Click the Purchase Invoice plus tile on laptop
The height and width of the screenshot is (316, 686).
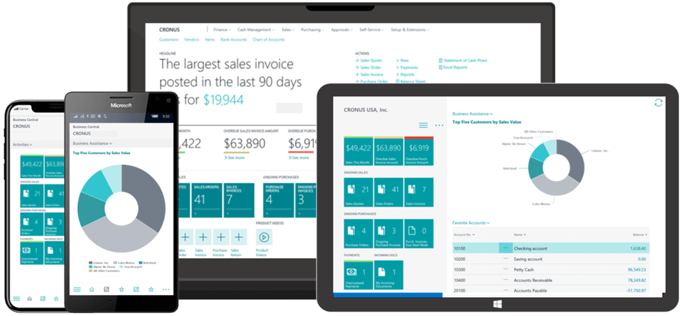click(x=221, y=237)
